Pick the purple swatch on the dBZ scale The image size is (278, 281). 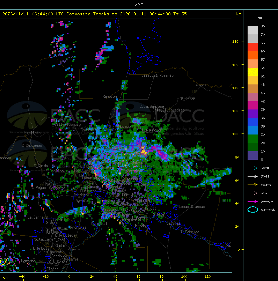253,114
